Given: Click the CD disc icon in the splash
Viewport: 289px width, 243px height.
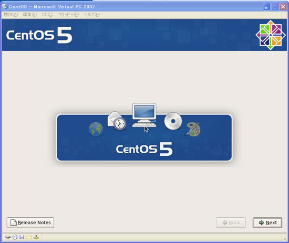Looking at the screenshot, I should point(173,121).
